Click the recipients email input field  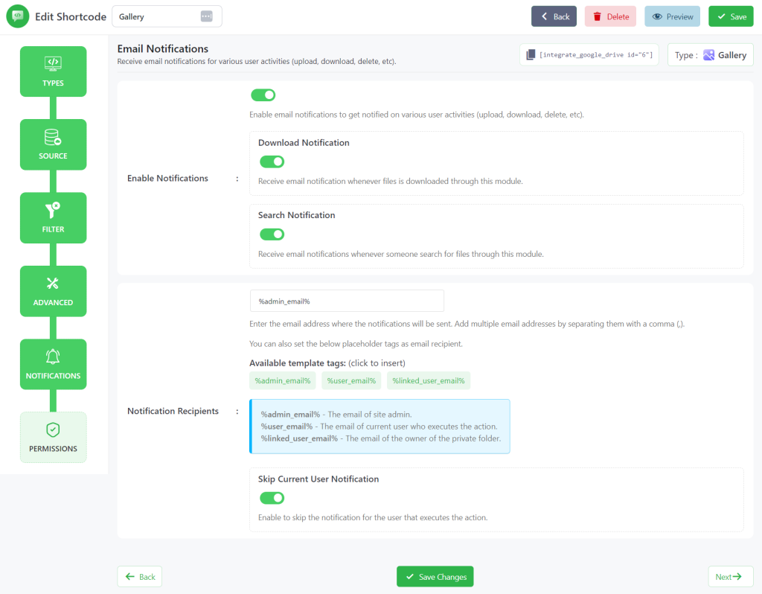coord(347,301)
